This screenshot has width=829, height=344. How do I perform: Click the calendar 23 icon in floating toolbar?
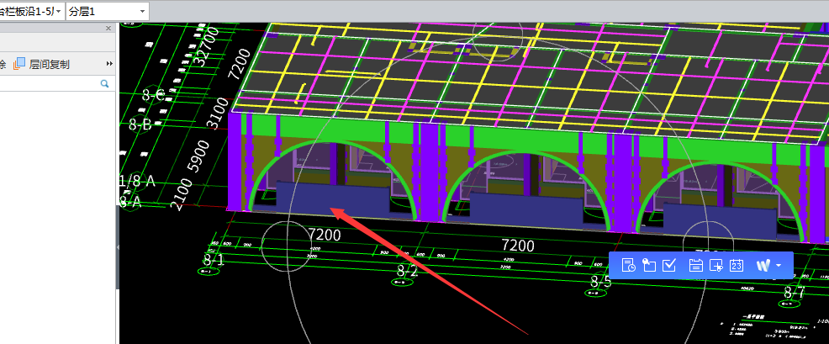(736, 265)
